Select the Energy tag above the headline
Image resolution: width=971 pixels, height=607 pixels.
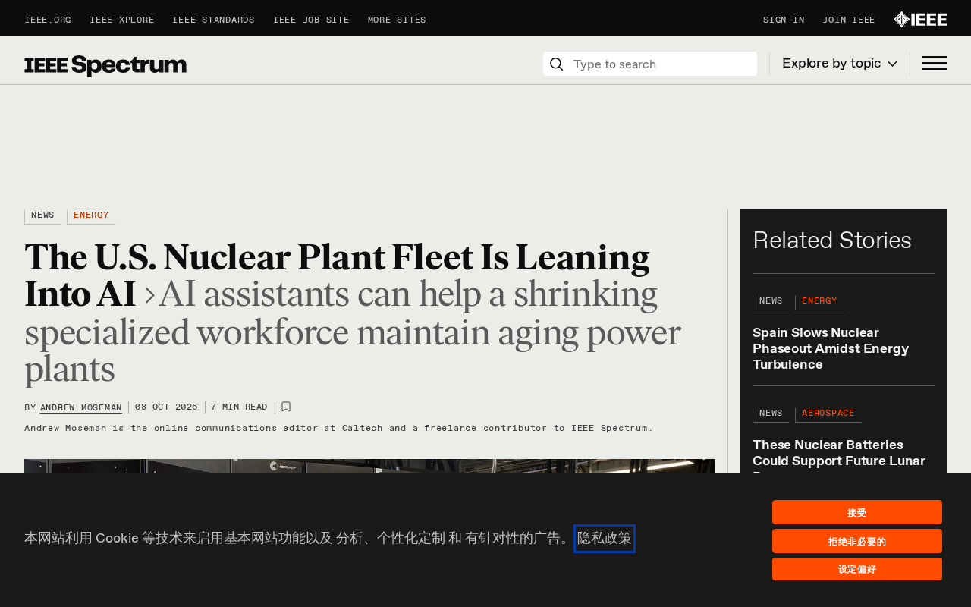[91, 216]
